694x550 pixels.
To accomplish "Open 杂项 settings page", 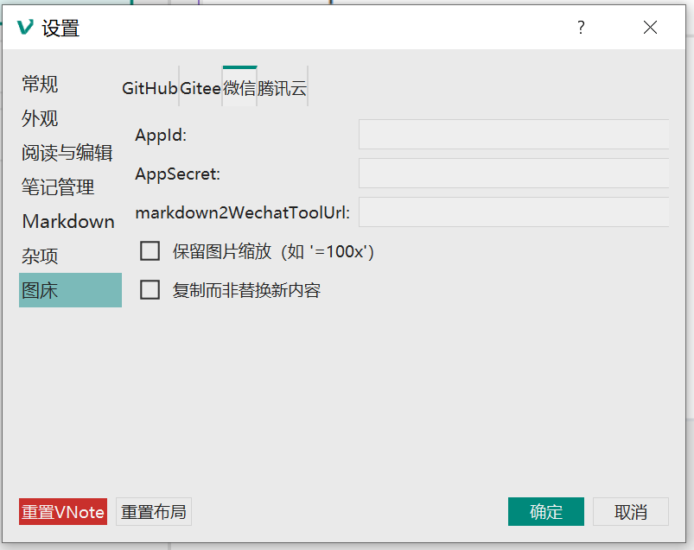I will point(70,256).
